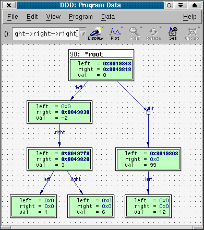Screen dimensions: 204x230
Task: Open the Rotate button's dropdown arrow
Action: pos(160,28)
